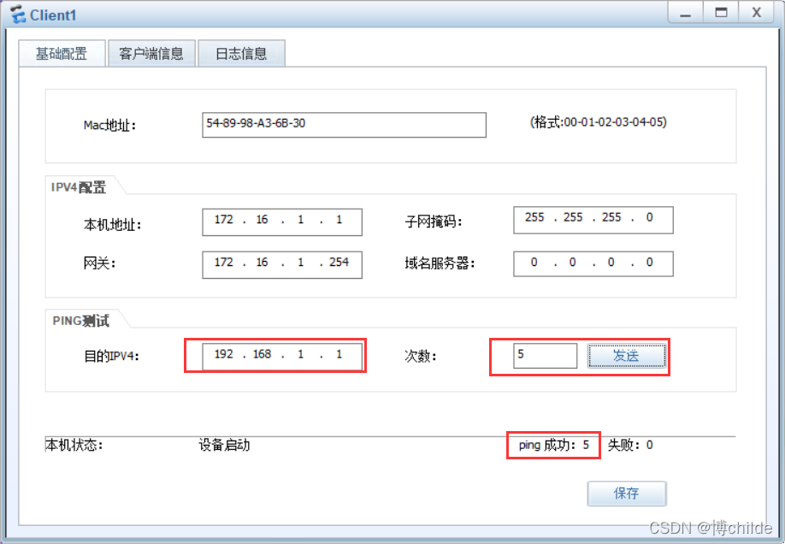785x544 pixels.
Task: Open the 客户端信息 tab
Action: (151, 54)
